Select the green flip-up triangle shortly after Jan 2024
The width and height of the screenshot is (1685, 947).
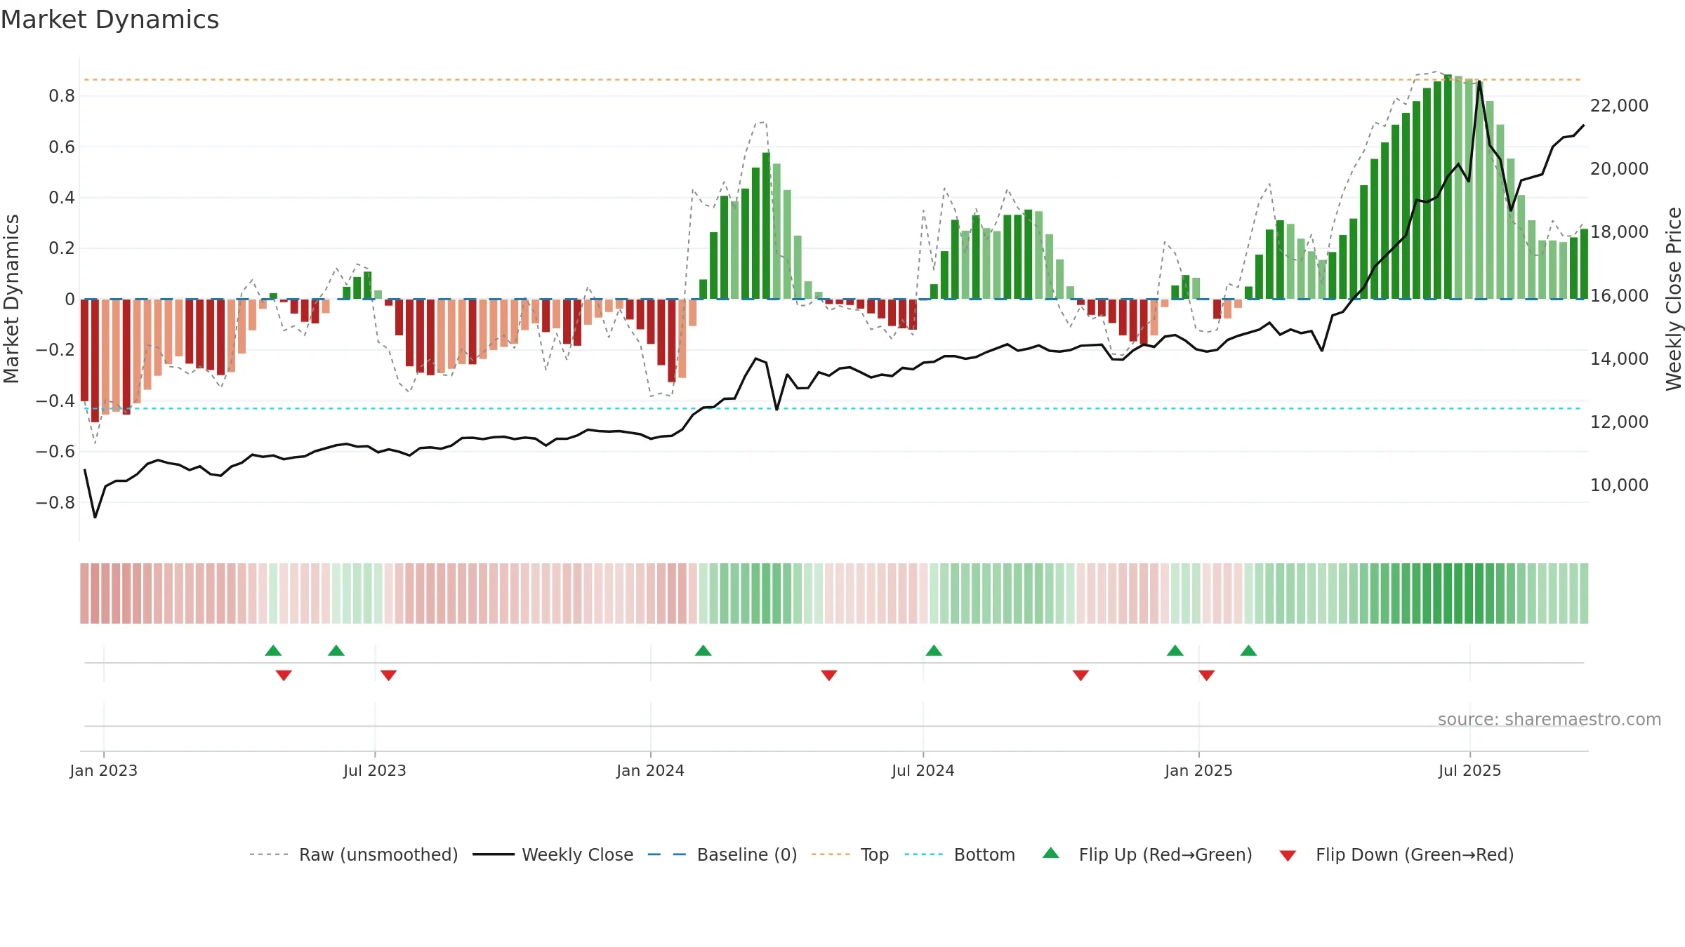pyautogui.click(x=703, y=650)
